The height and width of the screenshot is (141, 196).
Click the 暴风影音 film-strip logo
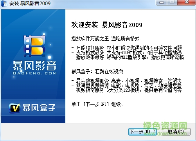[34, 45]
